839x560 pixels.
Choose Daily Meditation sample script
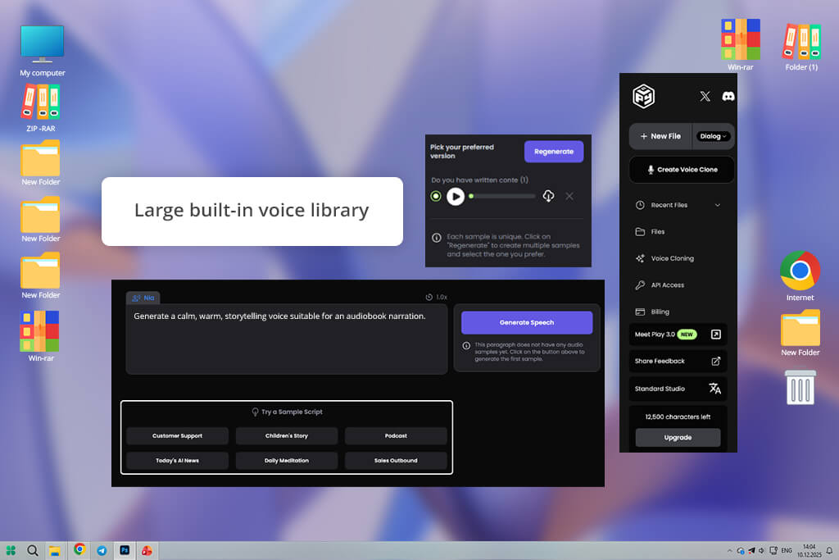pos(286,461)
